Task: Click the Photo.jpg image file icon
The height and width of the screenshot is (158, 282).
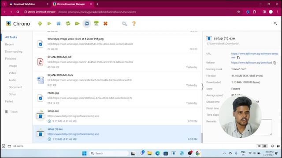Action: (40, 98)
